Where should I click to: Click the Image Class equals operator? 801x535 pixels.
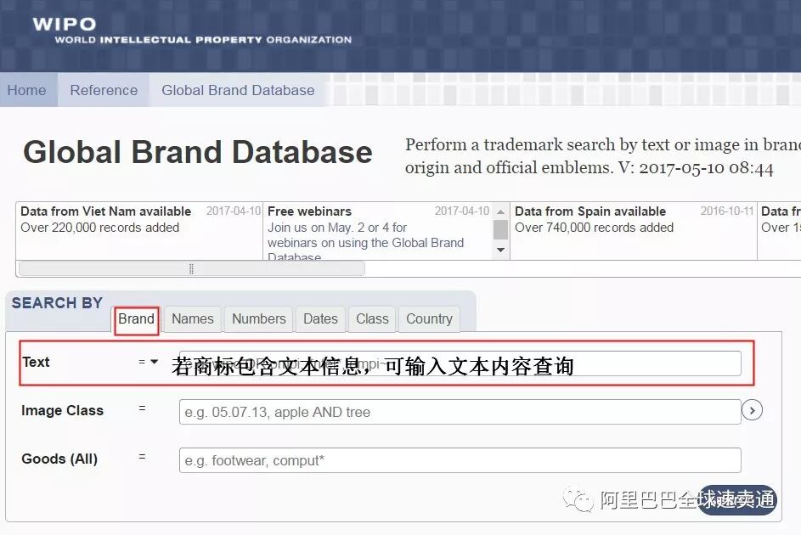142,408
